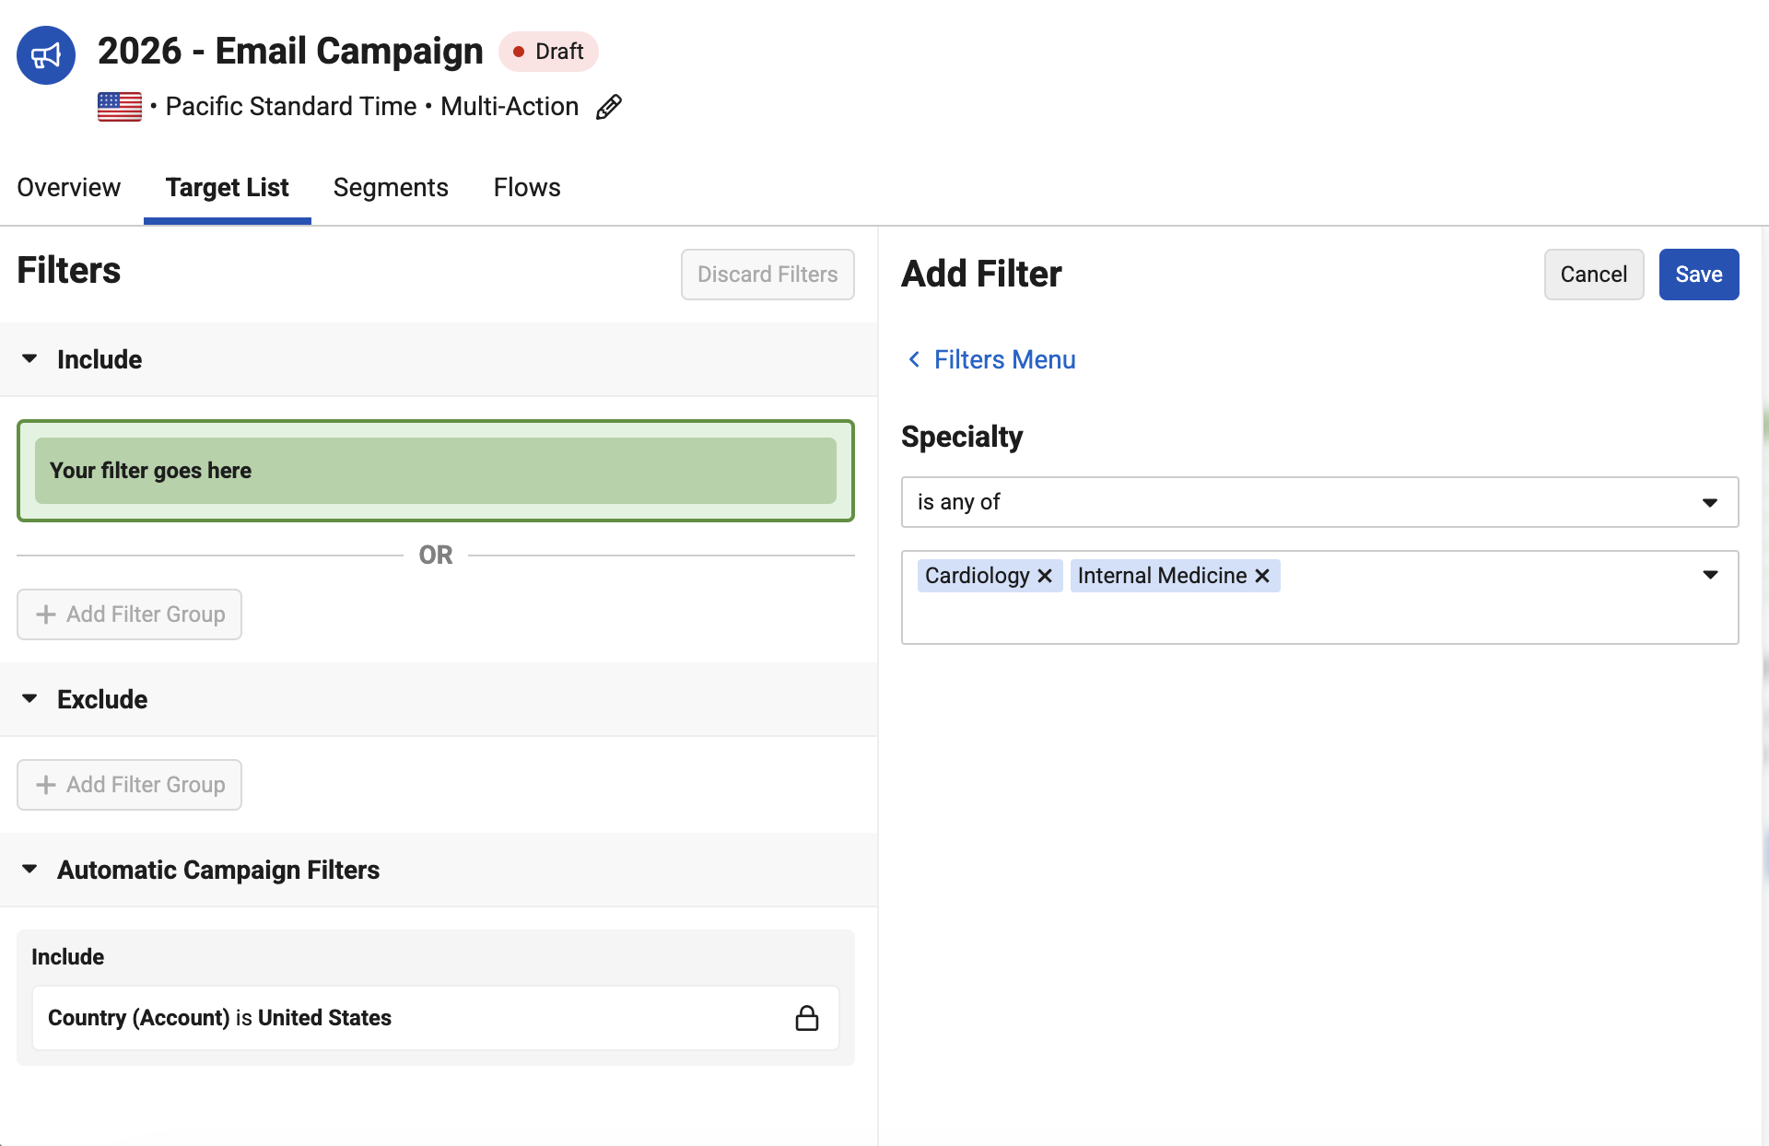Cancel adding the filter

tap(1594, 275)
